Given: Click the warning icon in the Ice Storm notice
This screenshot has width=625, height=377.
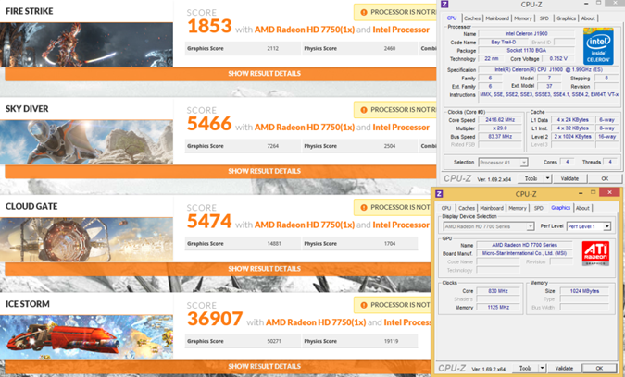Looking at the screenshot, I should (364, 305).
